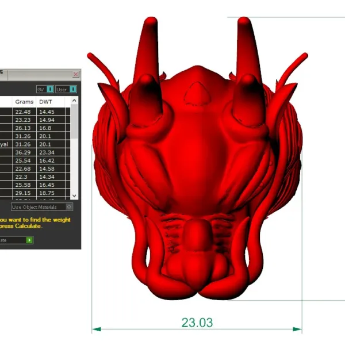The image size is (345, 345).
Task: Click the Grams column header
Action: (24, 102)
